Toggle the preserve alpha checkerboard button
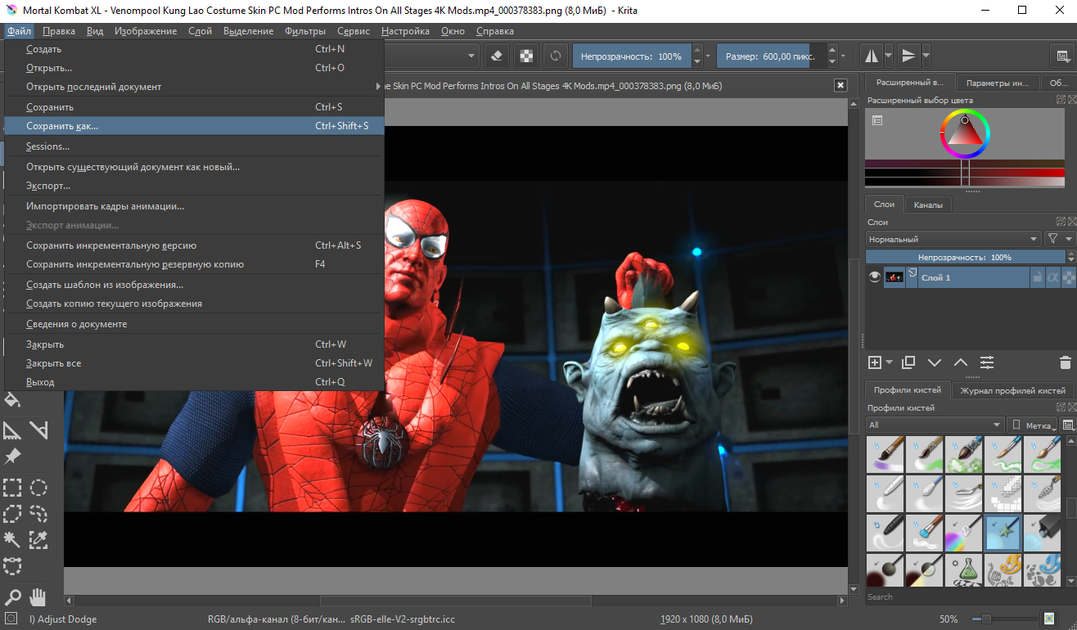Viewport: 1077px width, 630px height. 527,56
